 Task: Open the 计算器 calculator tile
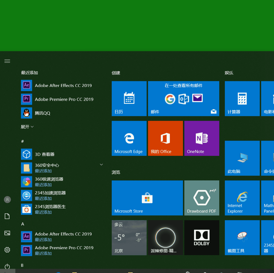pos(242,98)
